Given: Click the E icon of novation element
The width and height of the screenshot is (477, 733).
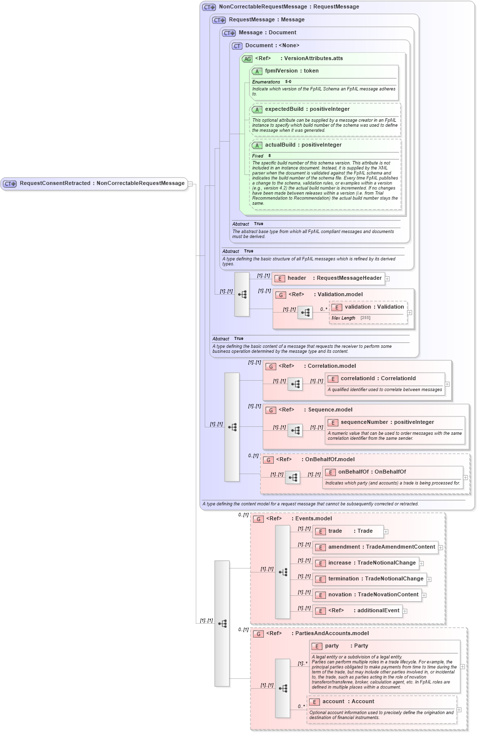Looking at the screenshot, I should (x=320, y=595).
